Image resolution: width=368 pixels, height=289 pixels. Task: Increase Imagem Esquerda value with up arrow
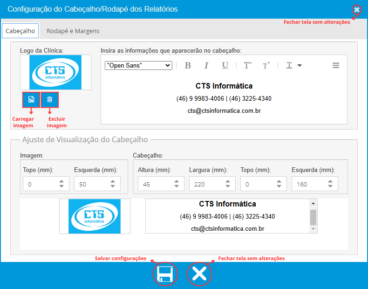pos(113,181)
